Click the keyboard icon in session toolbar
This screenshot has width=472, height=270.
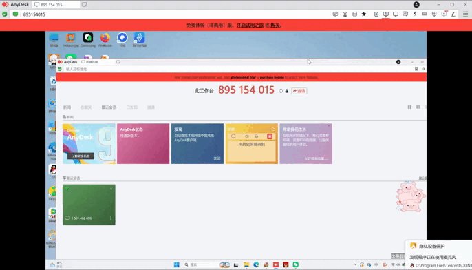tap(425, 14)
